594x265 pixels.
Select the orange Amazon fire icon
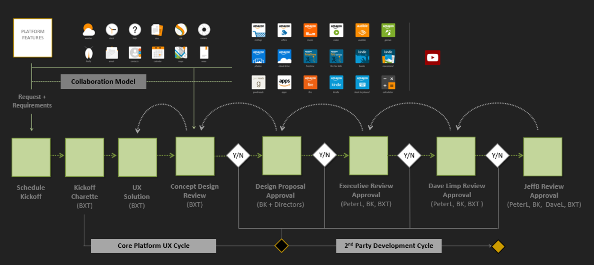click(310, 82)
